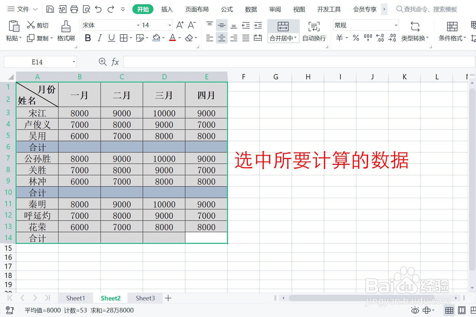Click the eye protection mode icon
The width and height of the screenshot is (476, 317).
click(415, 310)
